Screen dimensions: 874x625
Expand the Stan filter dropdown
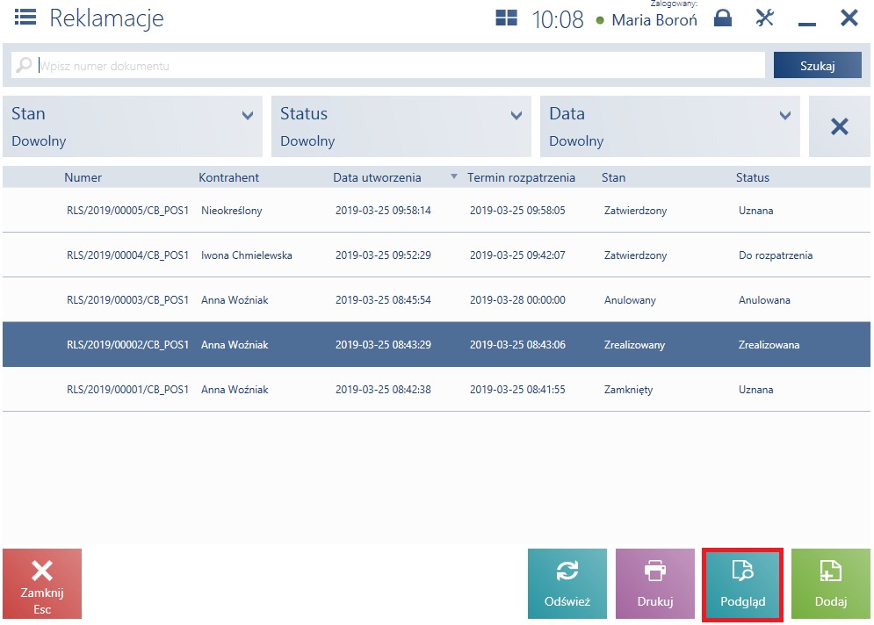tap(133, 126)
